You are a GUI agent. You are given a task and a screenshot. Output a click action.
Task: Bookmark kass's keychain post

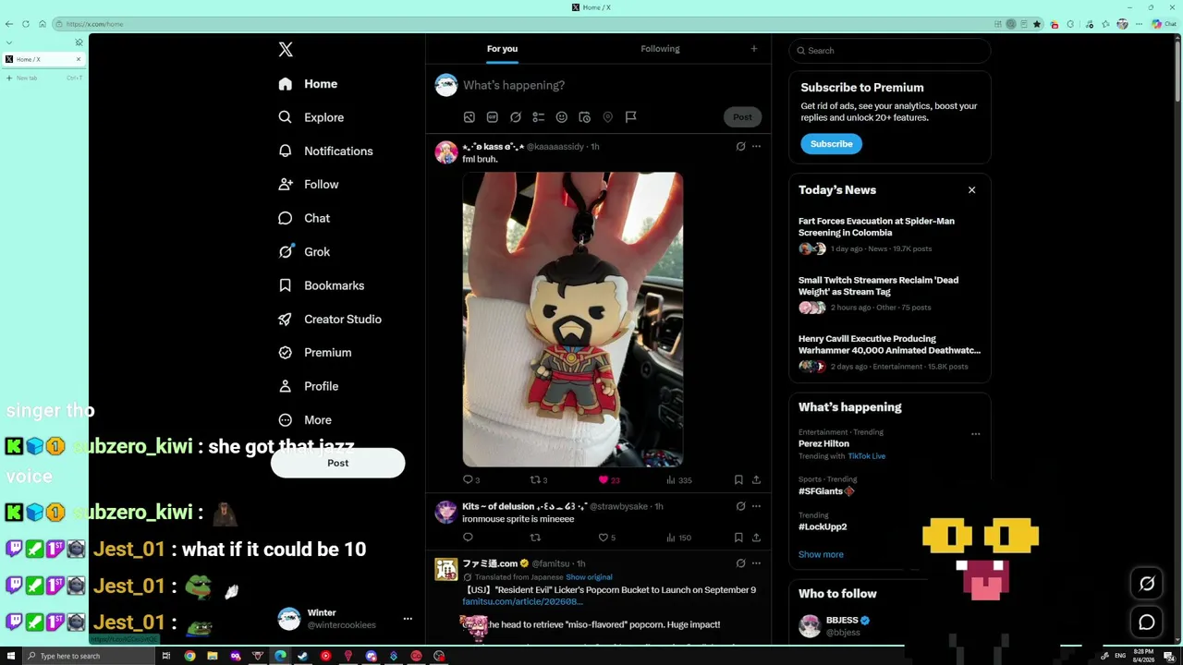tap(738, 480)
